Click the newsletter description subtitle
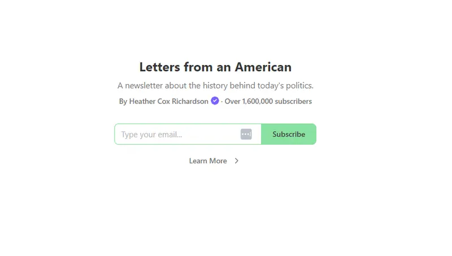This screenshot has height=256, width=452. (x=215, y=86)
